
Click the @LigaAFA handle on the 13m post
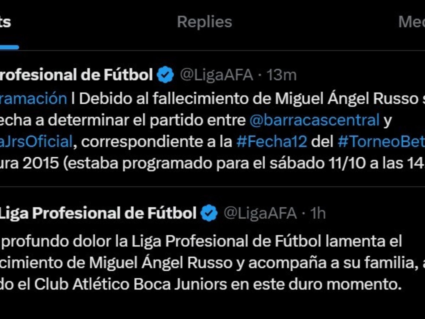216,75
